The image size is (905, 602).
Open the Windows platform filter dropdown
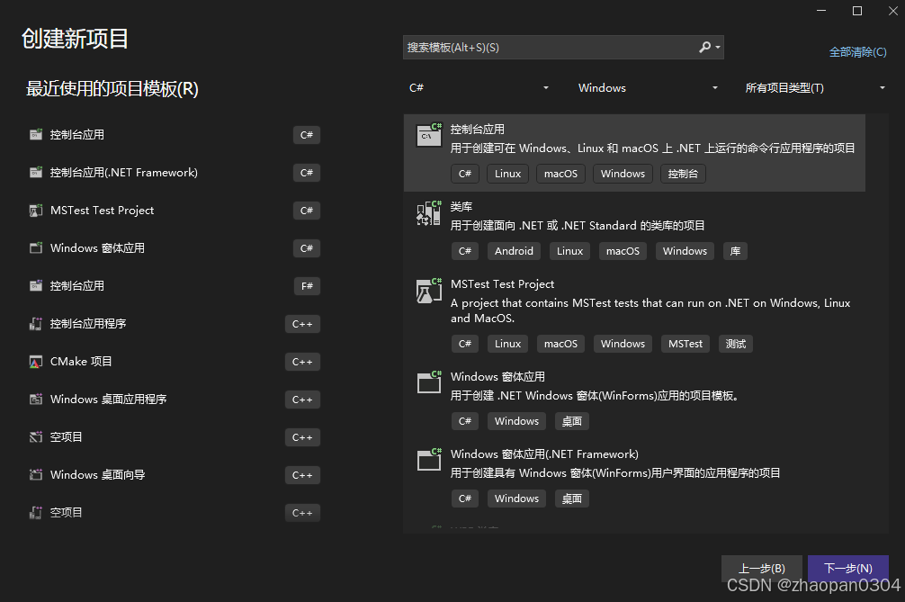647,87
